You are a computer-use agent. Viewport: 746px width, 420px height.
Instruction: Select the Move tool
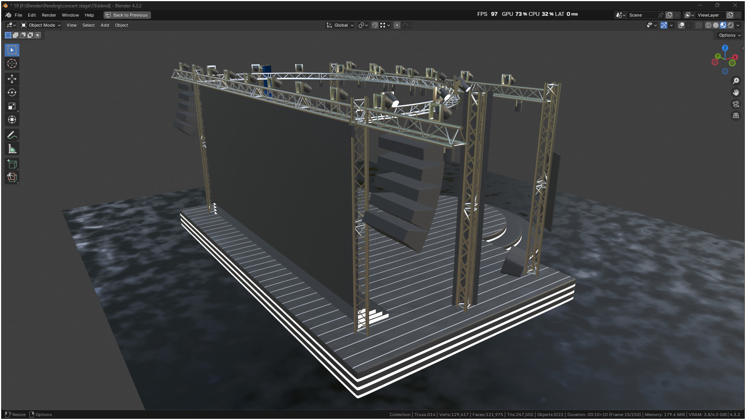pyautogui.click(x=12, y=79)
